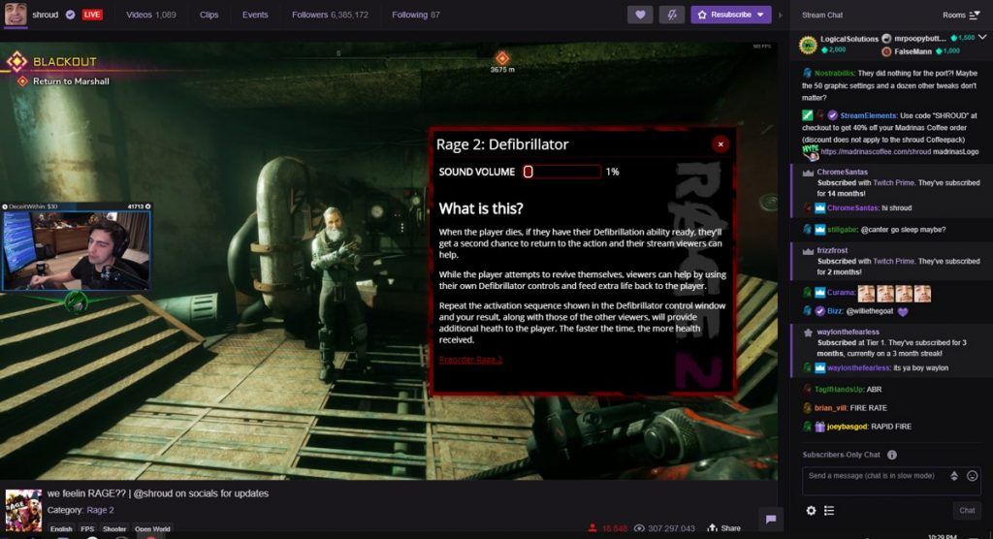Click FalseMann leaderboard entry
The image size is (993, 539).
(x=921, y=51)
